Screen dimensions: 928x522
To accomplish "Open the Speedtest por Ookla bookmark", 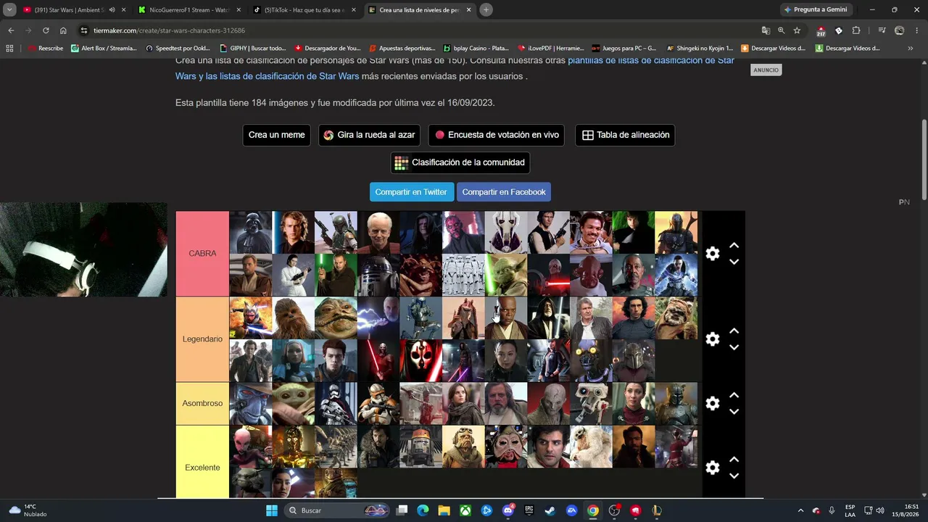I will coord(178,49).
